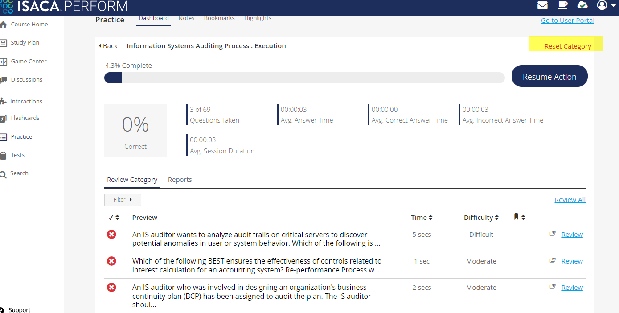The image size is (619, 313).
Task: Open the mail envelope icon in header
Action: 542,5
